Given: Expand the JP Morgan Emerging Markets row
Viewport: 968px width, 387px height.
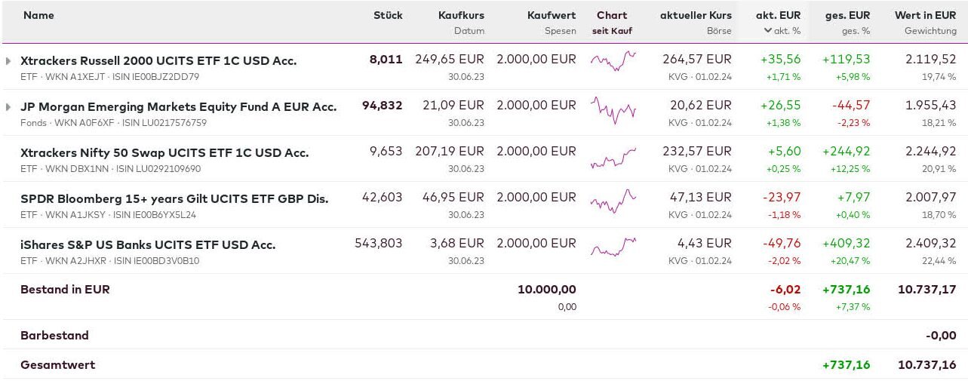Looking at the screenshot, I should tap(9, 106).
